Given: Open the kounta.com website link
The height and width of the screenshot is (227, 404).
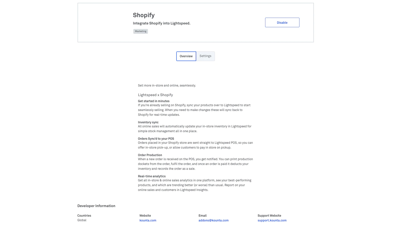Looking at the screenshot, I should point(148,220).
